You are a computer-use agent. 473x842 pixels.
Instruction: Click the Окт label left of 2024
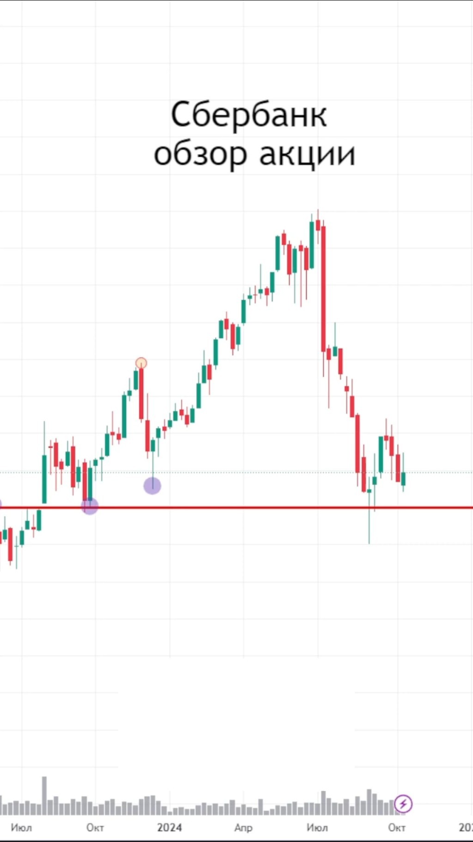coord(95,828)
